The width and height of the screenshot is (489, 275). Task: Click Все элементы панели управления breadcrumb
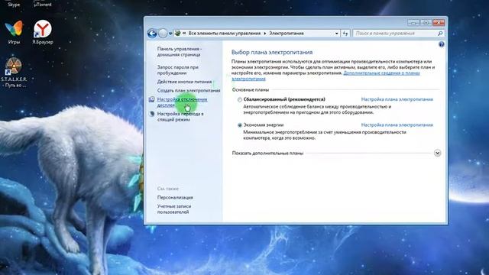224,33
